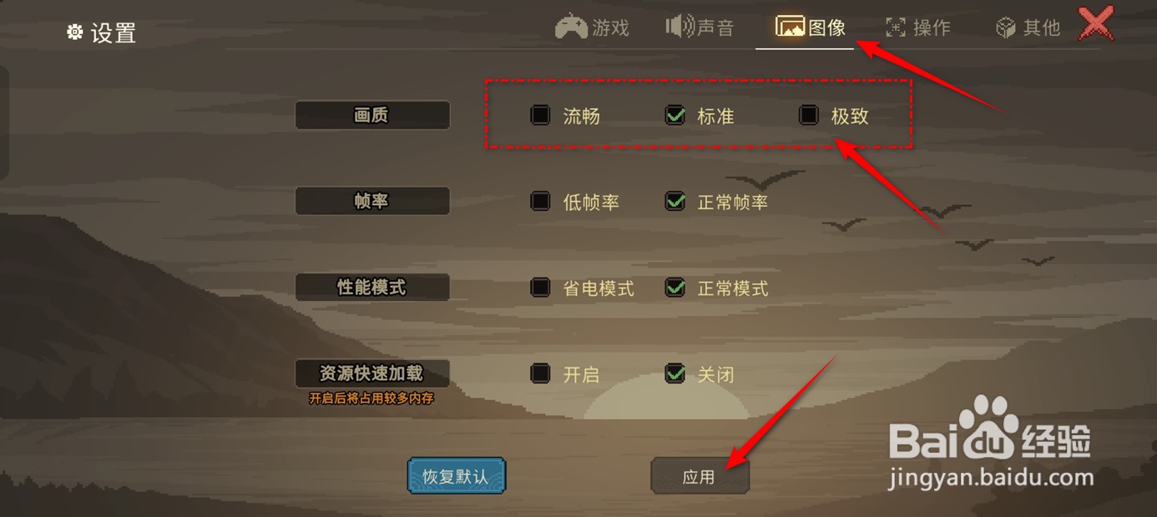Image resolution: width=1157 pixels, height=517 pixels.
Task: Turn on 资源快速加载 with 开启 checkbox
Action: pyautogui.click(x=541, y=374)
